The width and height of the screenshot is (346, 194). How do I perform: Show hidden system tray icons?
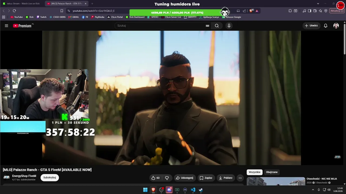coord(313,190)
